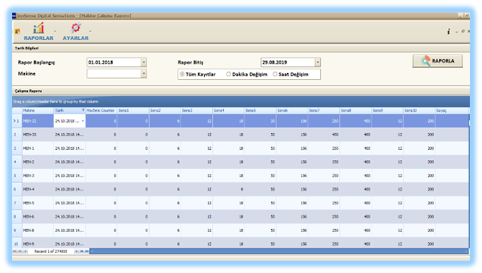Click the Sens3 column header
The height and width of the screenshot is (273, 482).
click(197, 110)
